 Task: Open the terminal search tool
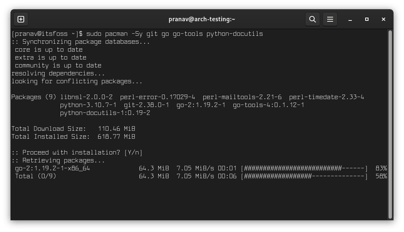[312, 19]
